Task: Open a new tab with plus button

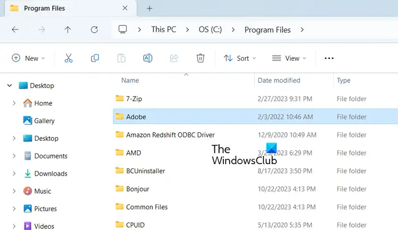Action: (x=150, y=9)
